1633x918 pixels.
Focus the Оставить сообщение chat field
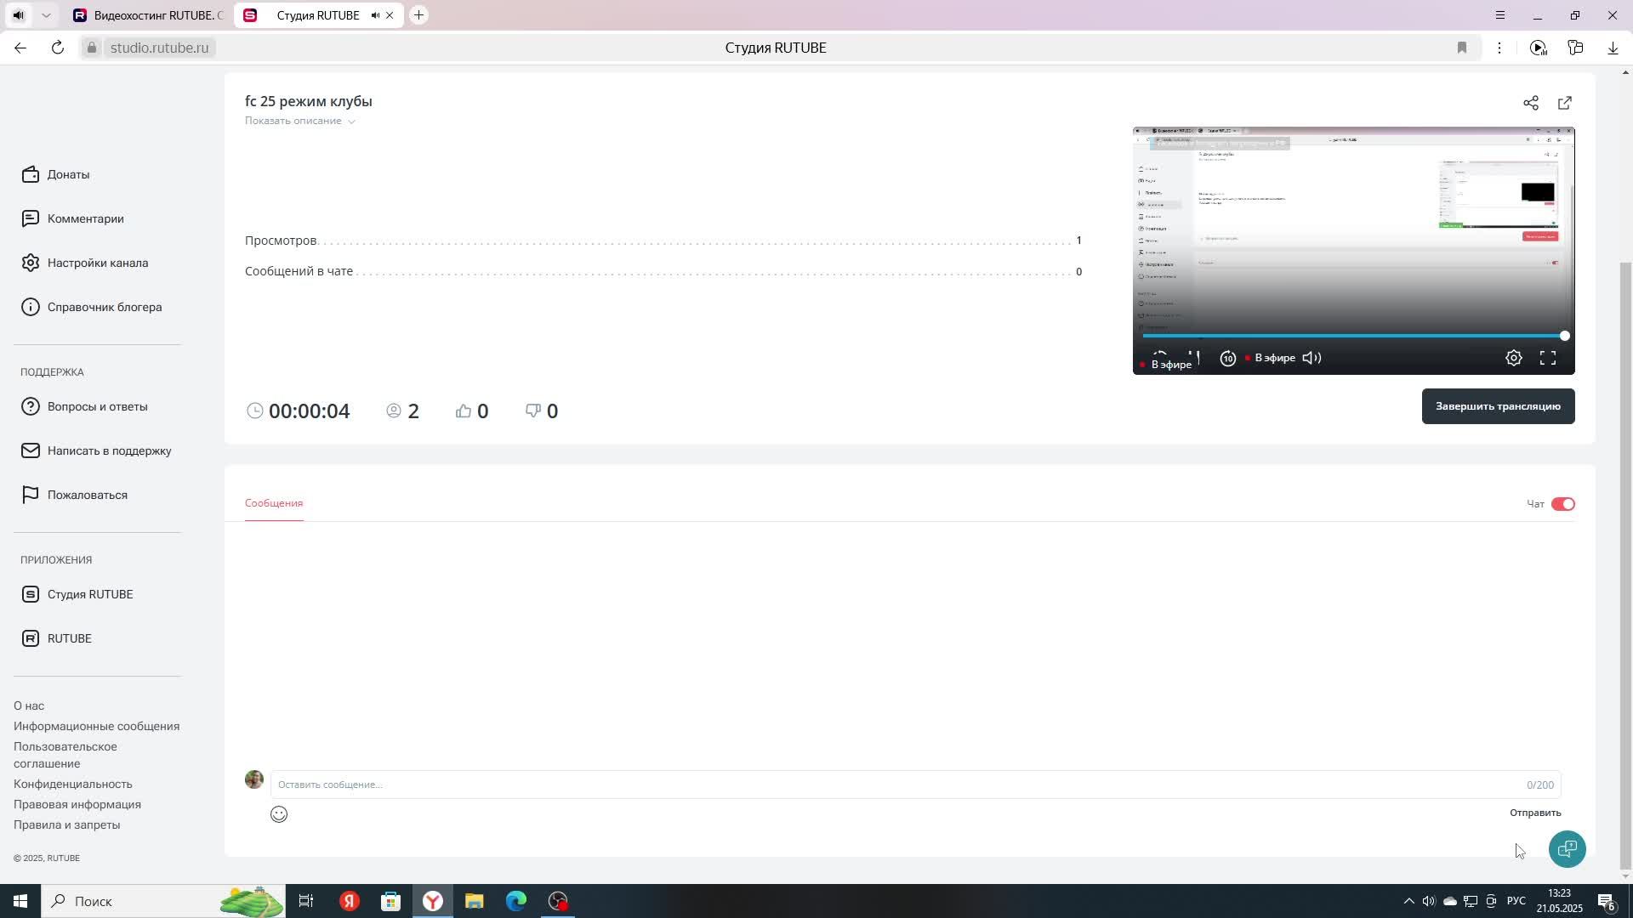(915, 785)
